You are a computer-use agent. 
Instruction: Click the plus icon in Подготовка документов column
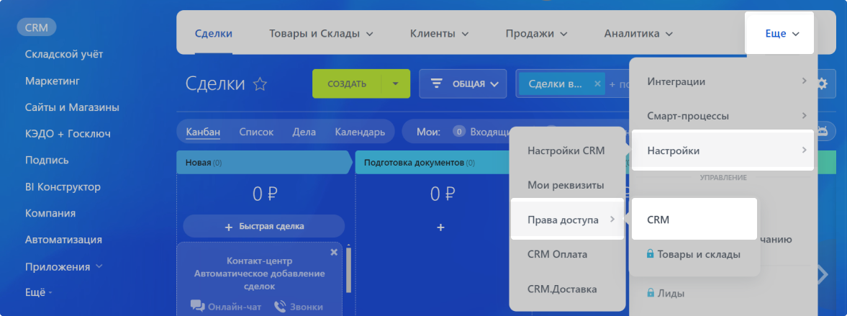(x=441, y=227)
